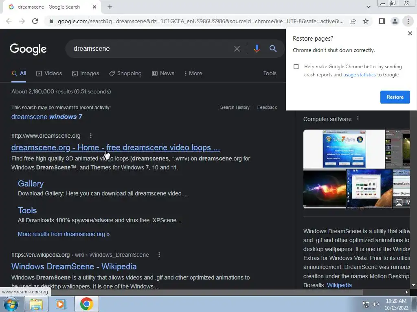
Task: Close the dreamscene Google Search tab
Action: (94, 7)
